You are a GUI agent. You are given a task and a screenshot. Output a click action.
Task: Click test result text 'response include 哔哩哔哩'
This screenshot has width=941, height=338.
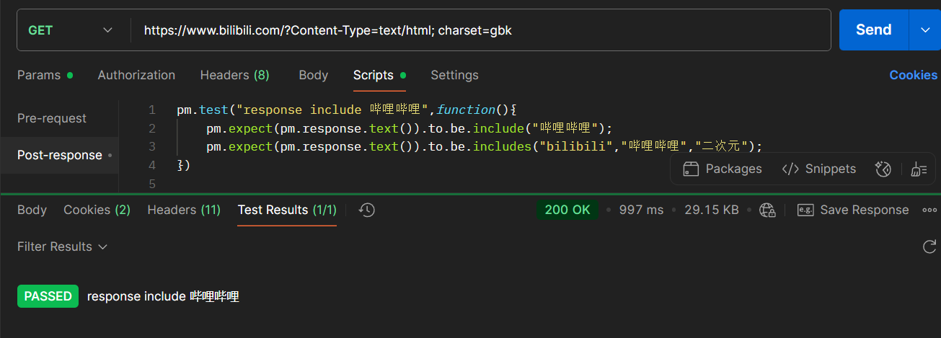tap(163, 296)
